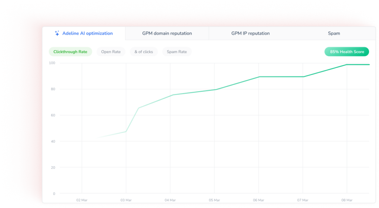Click the 60 value on the y-axis
379x208 pixels.
[x=53, y=115]
